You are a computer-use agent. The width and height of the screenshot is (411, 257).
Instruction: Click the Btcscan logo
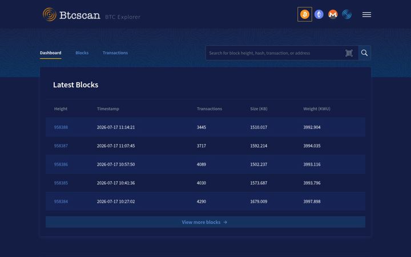(x=50, y=14)
